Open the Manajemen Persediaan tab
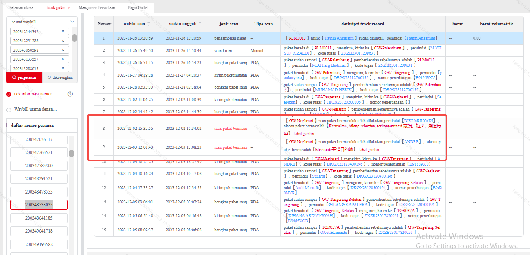 pos(97,8)
